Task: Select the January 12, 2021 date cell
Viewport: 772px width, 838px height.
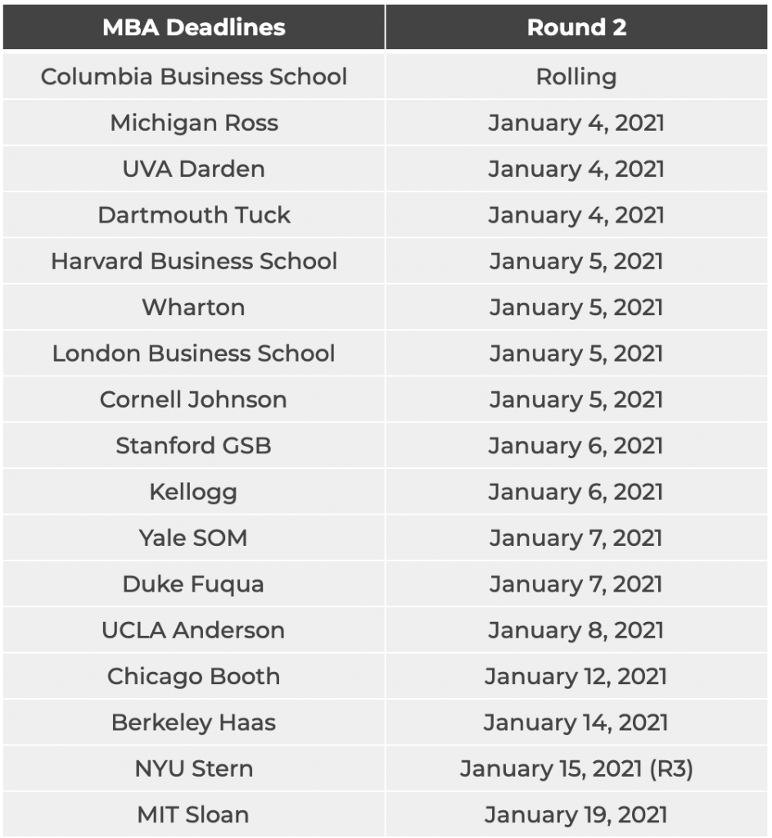Action: point(576,677)
